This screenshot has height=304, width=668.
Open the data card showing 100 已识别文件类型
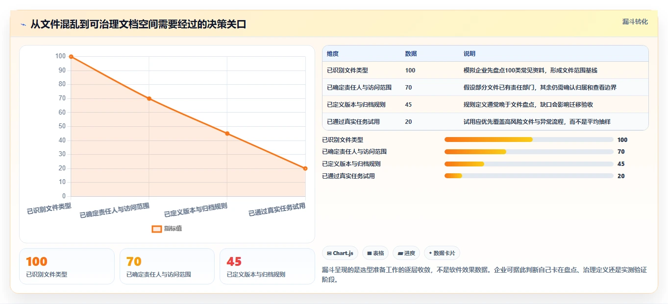point(67,266)
